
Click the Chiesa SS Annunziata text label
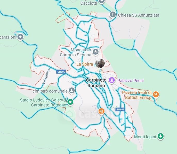[139, 15]
